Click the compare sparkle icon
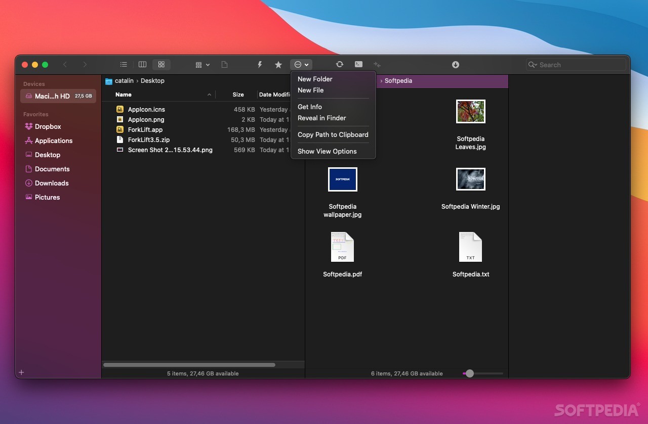Image resolution: width=648 pixels, height=424 pixels. click(377, 65)
